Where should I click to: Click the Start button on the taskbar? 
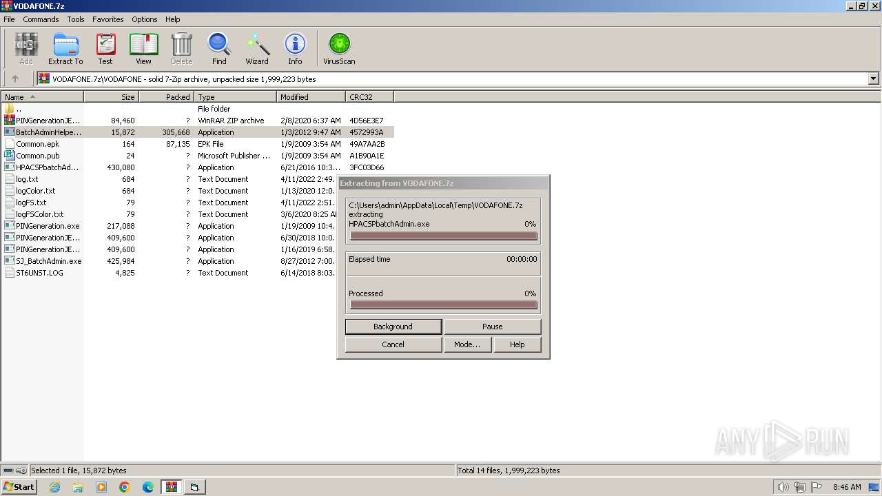(19, 487)
